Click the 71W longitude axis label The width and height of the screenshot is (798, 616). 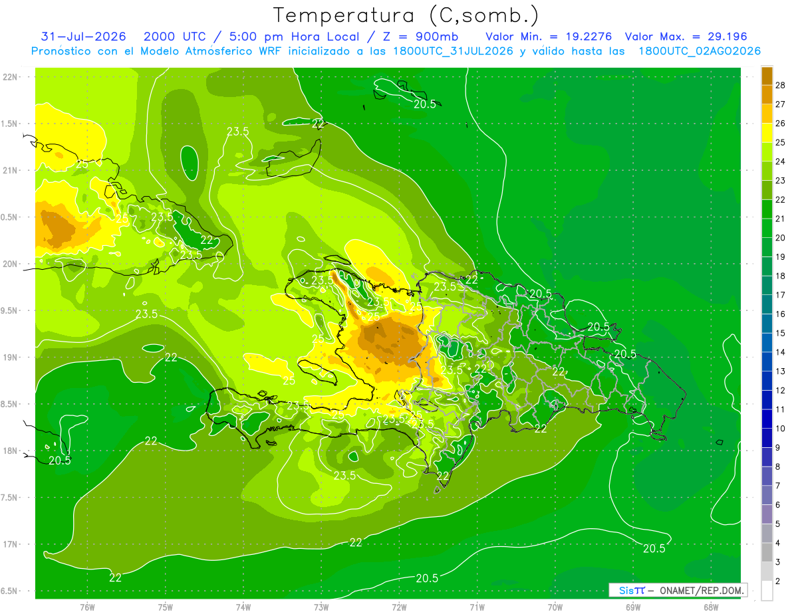[477, 607]
